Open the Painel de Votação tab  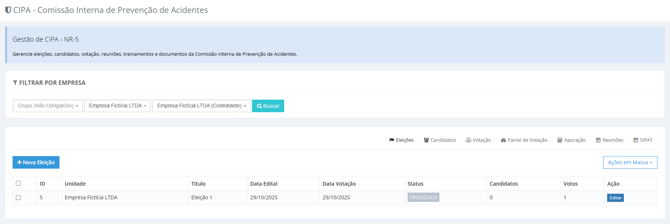(x=527, y=140)
